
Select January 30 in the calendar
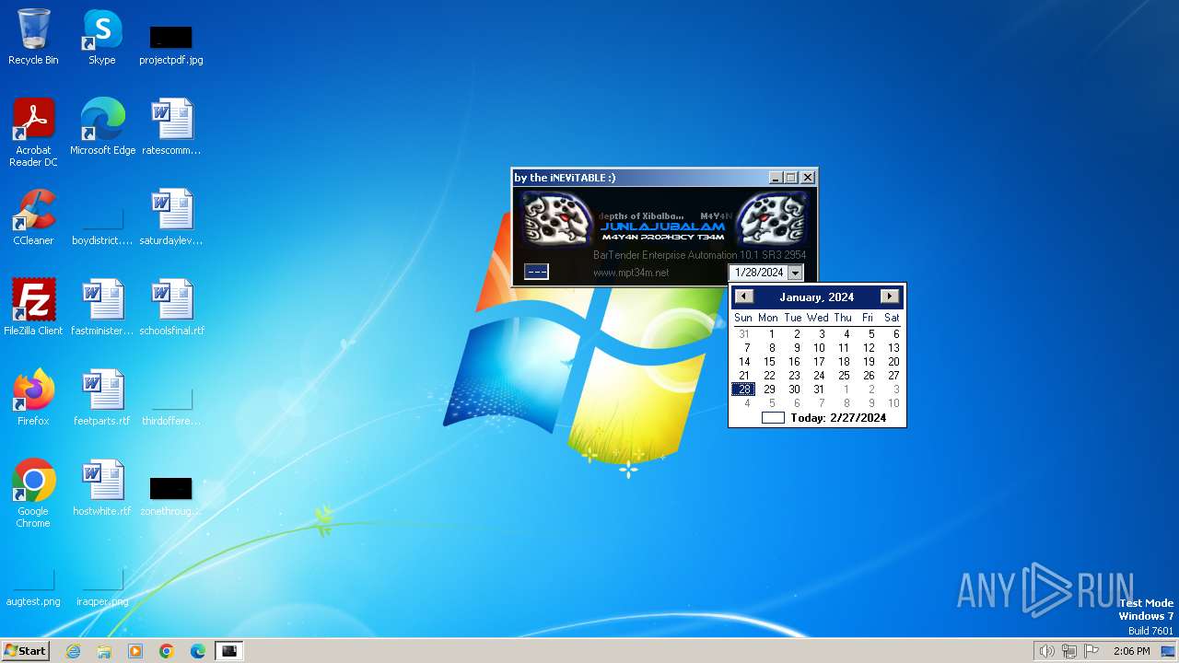click(794, 390)
